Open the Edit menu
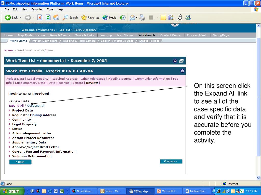 [15, 9]
